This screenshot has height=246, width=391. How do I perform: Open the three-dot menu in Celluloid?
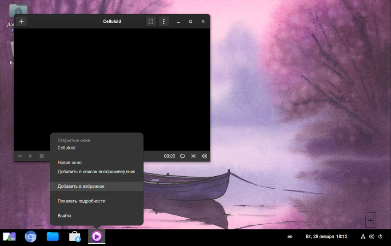164,21
